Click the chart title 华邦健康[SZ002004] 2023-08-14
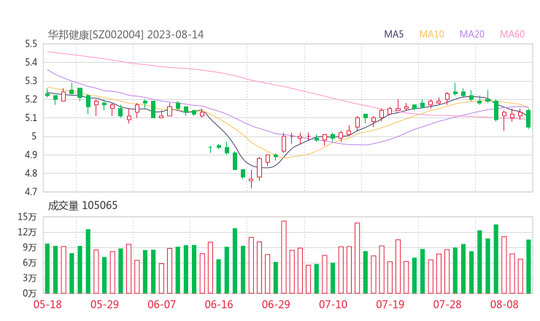This screenshot has width=540, height=321. [x=126, y=35]
